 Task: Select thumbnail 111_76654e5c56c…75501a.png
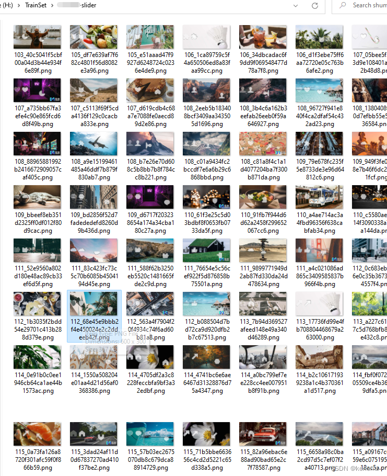click(206, 251)
